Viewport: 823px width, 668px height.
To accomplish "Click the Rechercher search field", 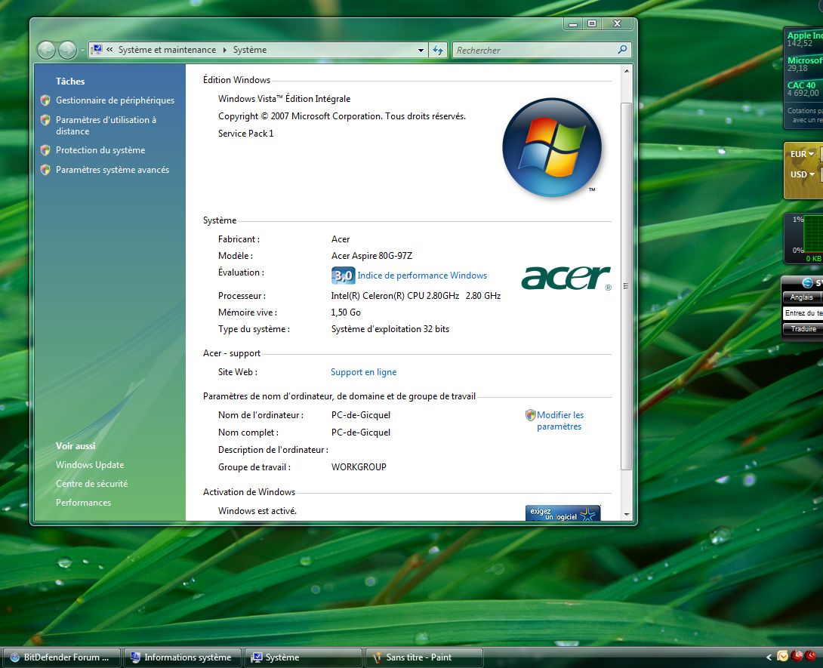I will tap(534, 51).
